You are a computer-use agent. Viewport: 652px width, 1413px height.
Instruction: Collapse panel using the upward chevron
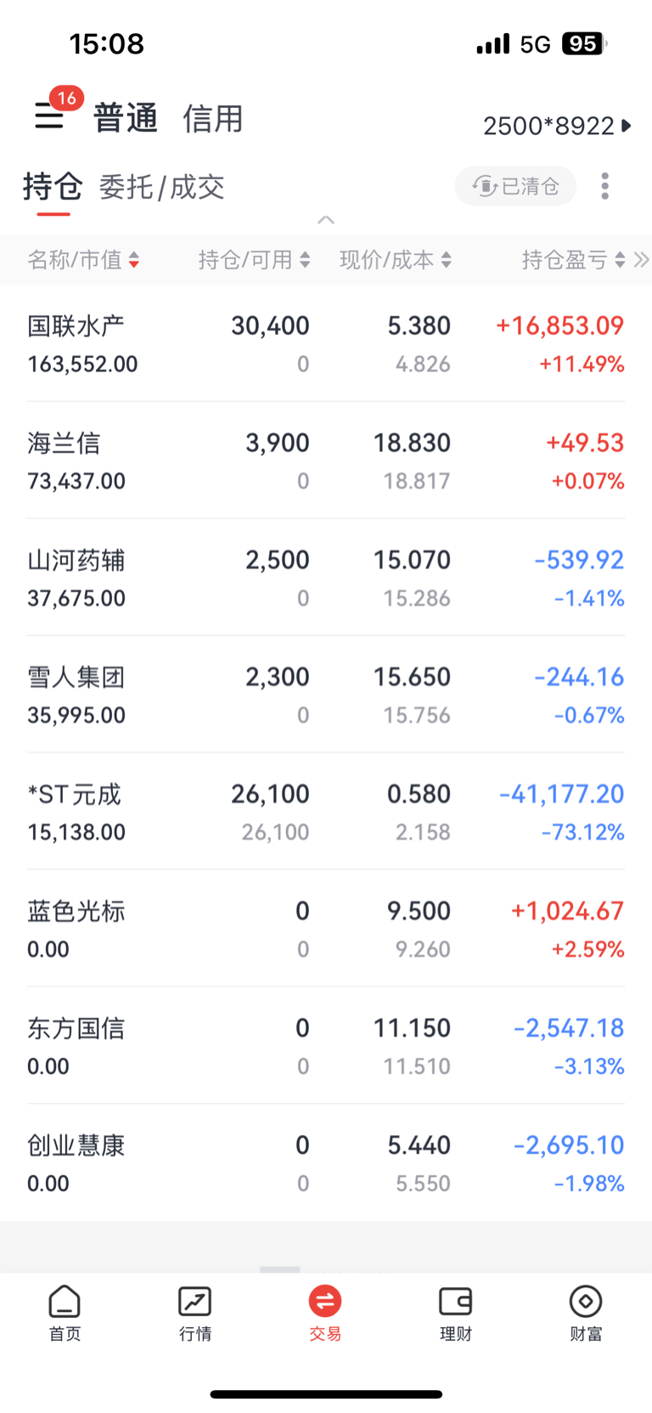[325, 220]
